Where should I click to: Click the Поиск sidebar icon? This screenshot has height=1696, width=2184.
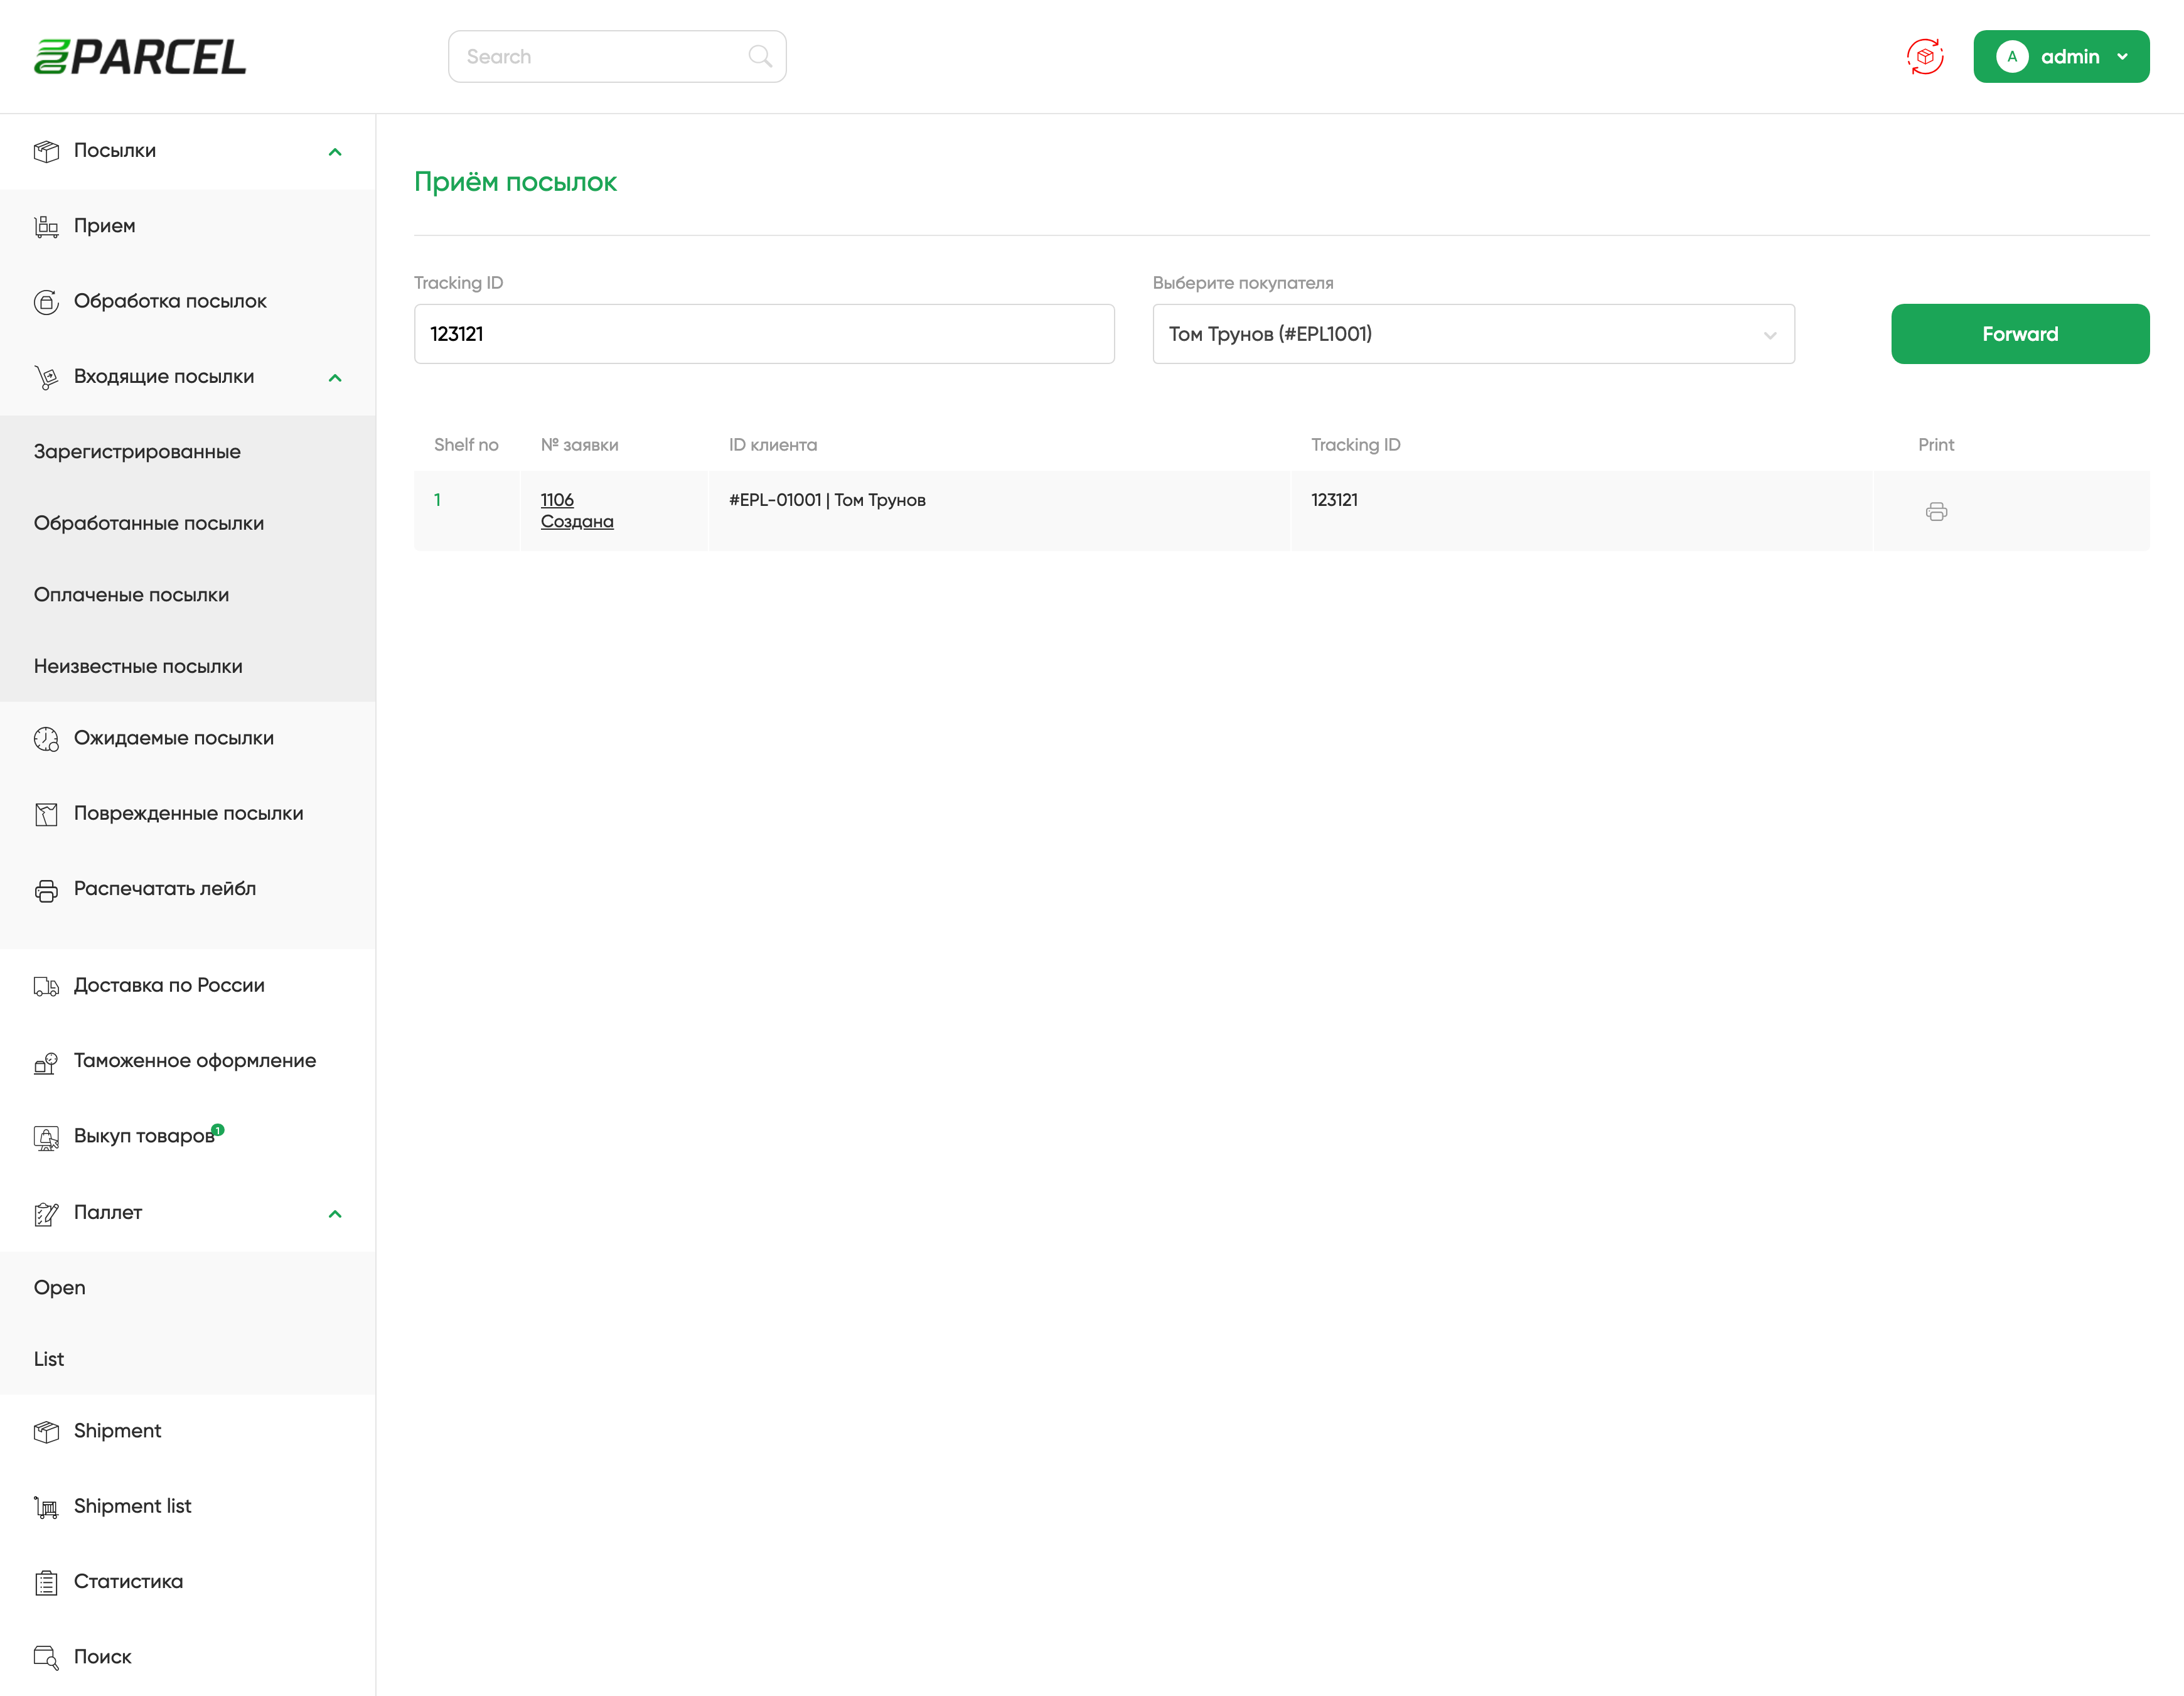click(46, 1658)
